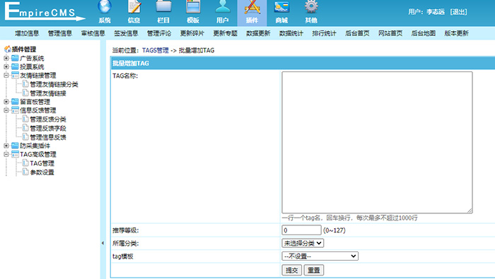The height and width of the screenshot is (279, 495).
Task: Open the 其他 gear icon
Action: 311,7
